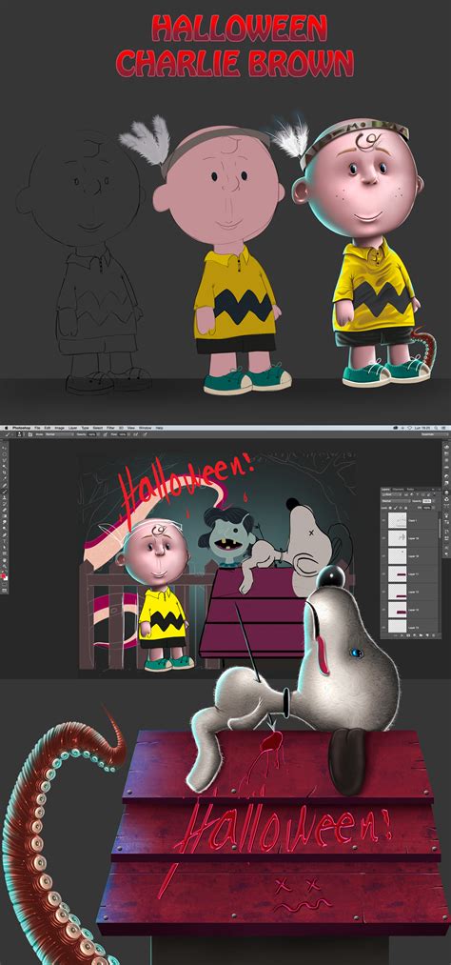
Task: Open the Filter menu
Action: [110, 427]
